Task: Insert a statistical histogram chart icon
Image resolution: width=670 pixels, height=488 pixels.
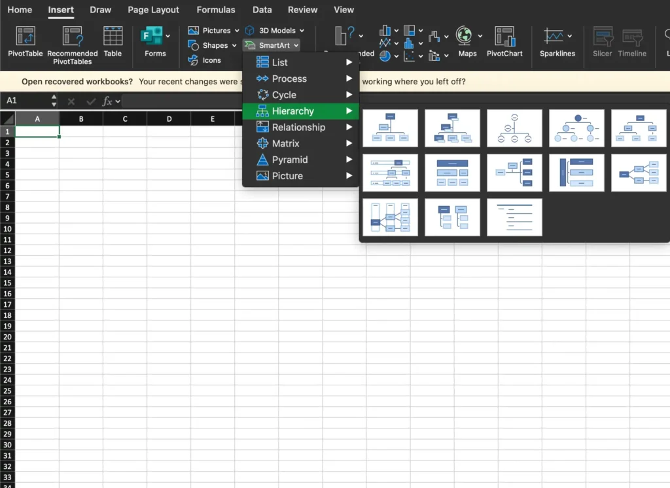Action: [410, 43]
